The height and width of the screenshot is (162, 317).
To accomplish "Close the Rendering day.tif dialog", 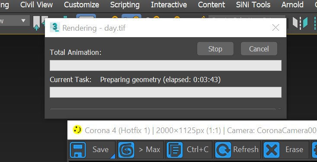I will pos(275,28).
